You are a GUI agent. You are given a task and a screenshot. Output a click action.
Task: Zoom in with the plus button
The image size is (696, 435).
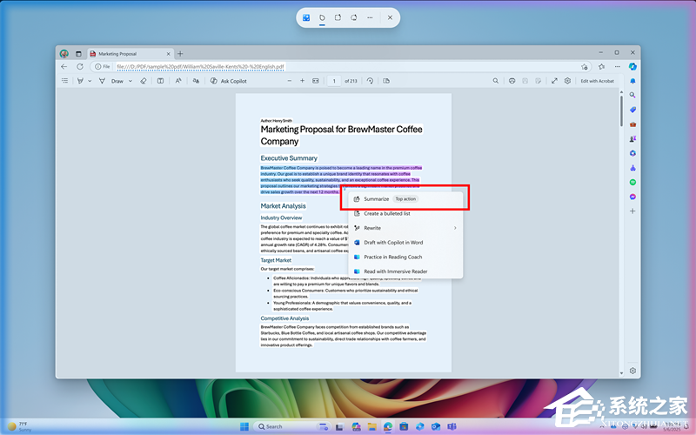coord(302,81)
